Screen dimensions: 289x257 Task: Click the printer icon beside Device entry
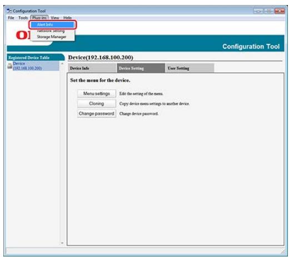pos(9,66)
